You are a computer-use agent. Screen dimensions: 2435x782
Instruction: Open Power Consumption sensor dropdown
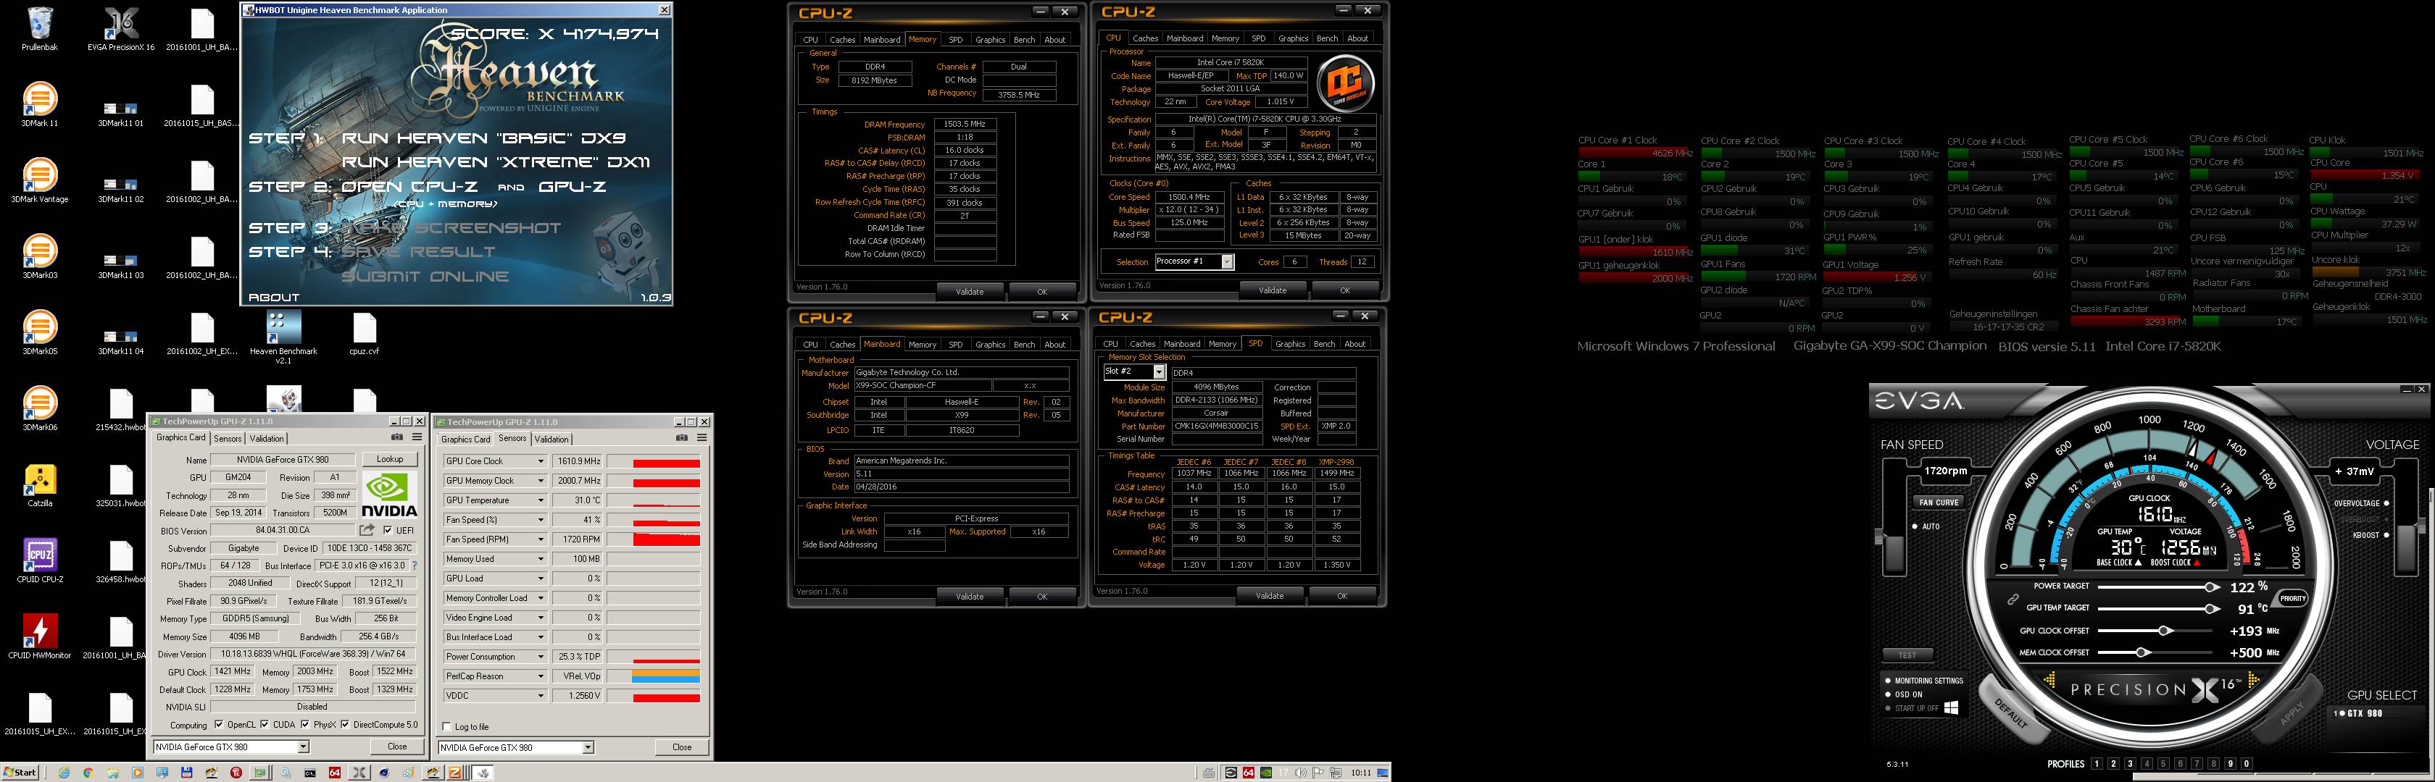click(x=541, y=657)
